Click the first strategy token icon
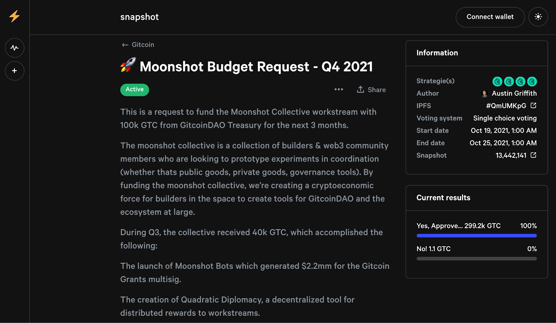556x323 pixels. coord(497,82)
